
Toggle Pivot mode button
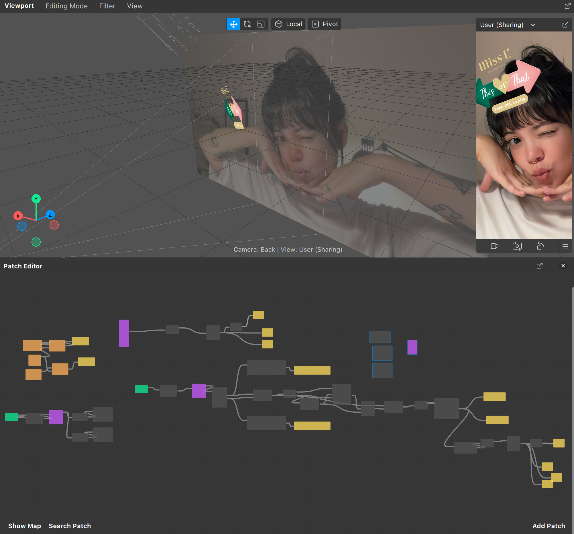pos(325,24)
